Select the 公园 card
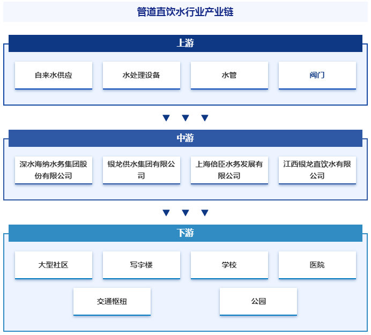Screen dimensions: 371x335 258,301
